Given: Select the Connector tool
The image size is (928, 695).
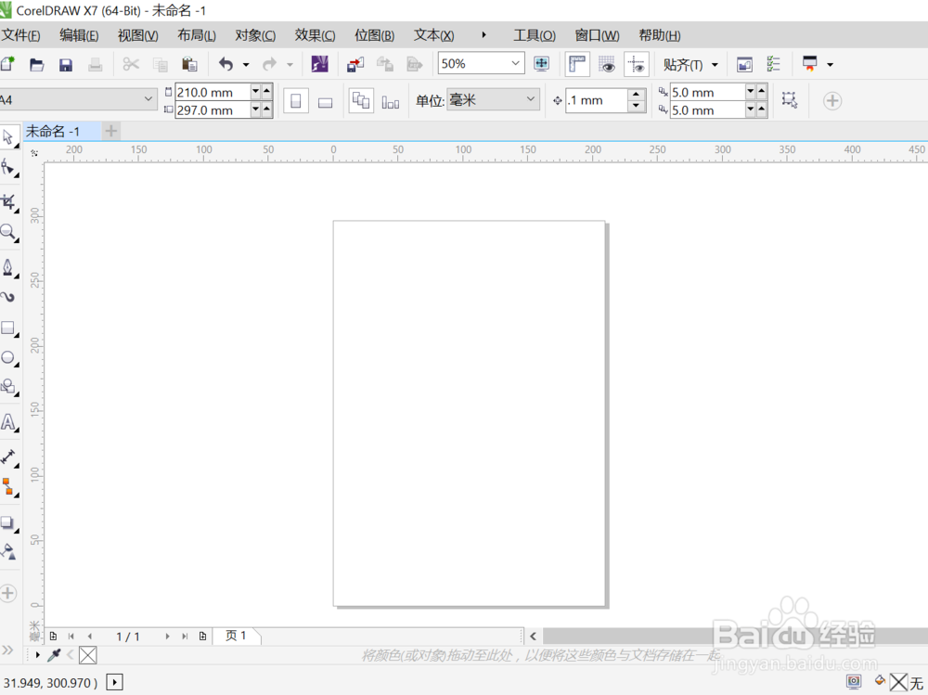Looking at the screenshot, I should 7,487.
